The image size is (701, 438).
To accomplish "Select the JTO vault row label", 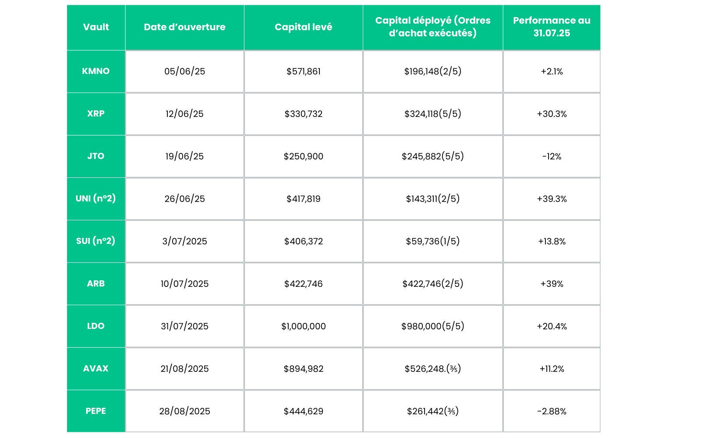I will coord(96,156).
